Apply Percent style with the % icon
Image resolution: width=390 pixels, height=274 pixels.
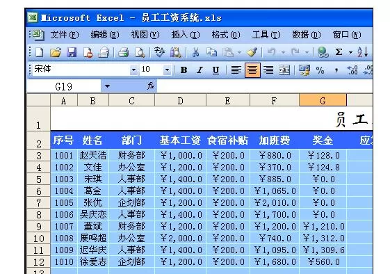click(320, 70)
